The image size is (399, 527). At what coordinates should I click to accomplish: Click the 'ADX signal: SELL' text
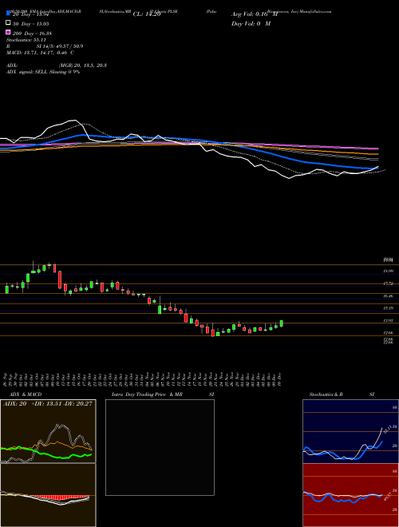[27, 72]
